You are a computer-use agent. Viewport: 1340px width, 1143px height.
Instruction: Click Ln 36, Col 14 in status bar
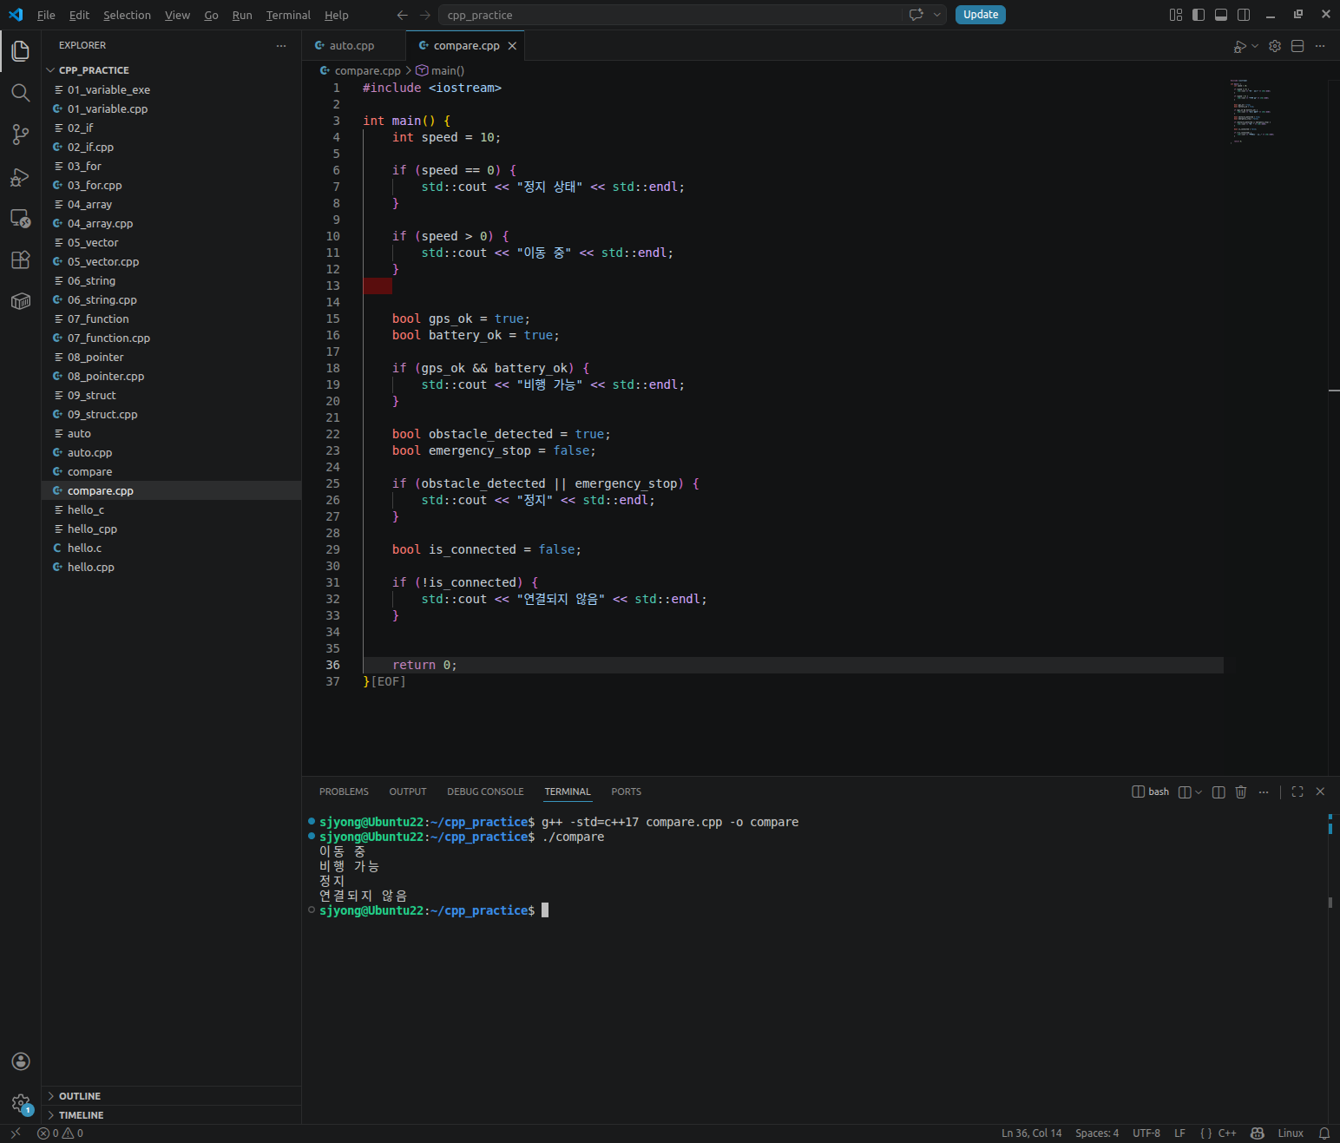coord(1031,1133)
